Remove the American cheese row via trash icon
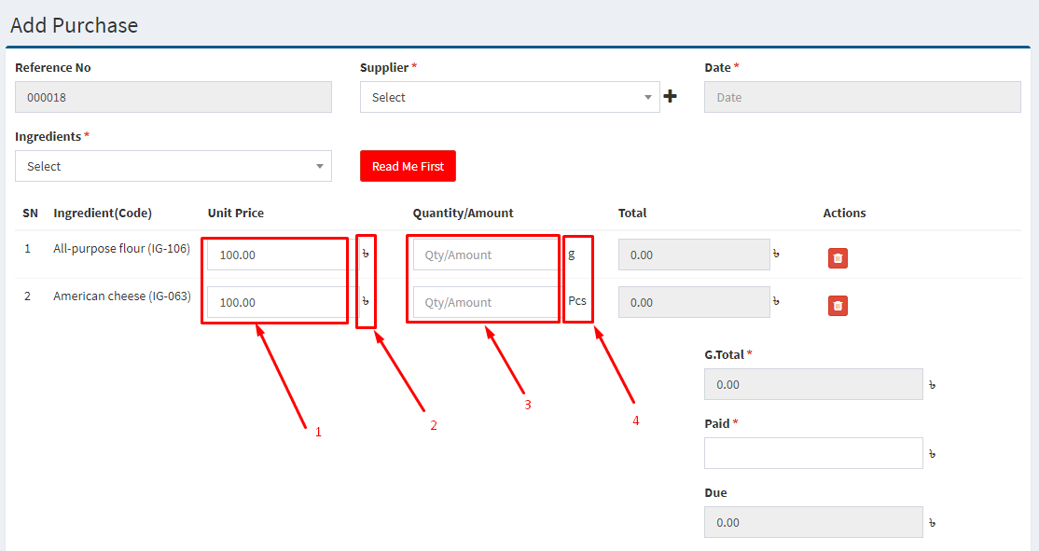Viewport: 1039px width, 551px height. click(x=838, y=305)
